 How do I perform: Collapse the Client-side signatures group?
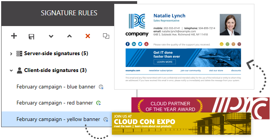tap(11, 70)
